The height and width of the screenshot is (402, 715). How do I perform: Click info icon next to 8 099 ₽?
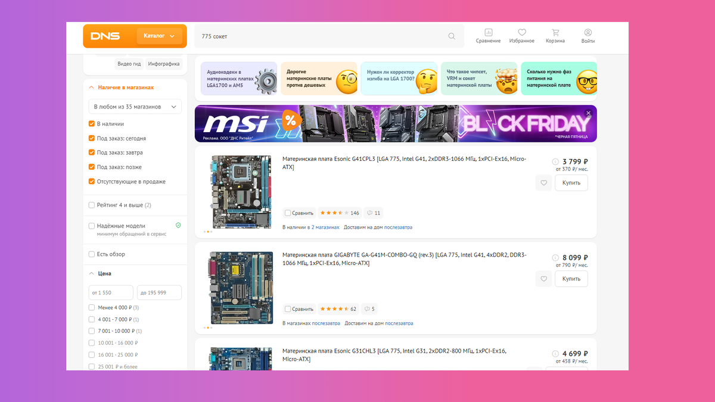tap(555, 257)
